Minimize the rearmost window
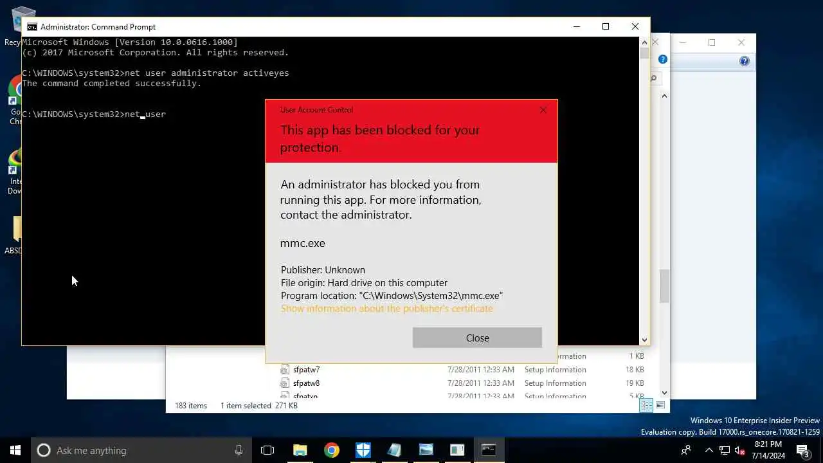 coord(683,42)
